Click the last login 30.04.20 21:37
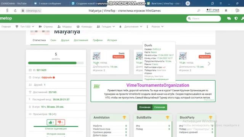The height and width of the screenshot is (137, 244). [61, 99]
